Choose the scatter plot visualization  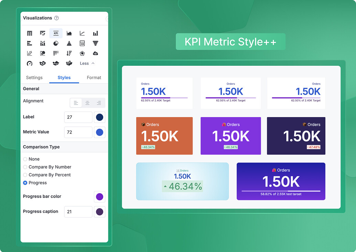coord(30,53)
